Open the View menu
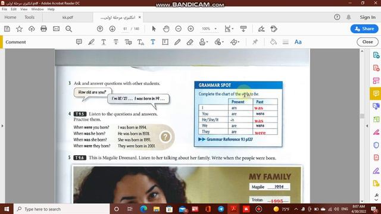 24,10
